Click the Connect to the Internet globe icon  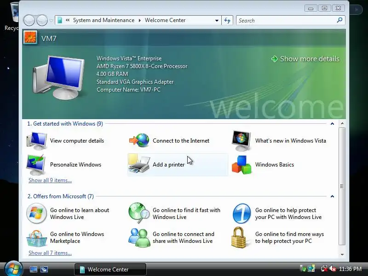point(139,140)
